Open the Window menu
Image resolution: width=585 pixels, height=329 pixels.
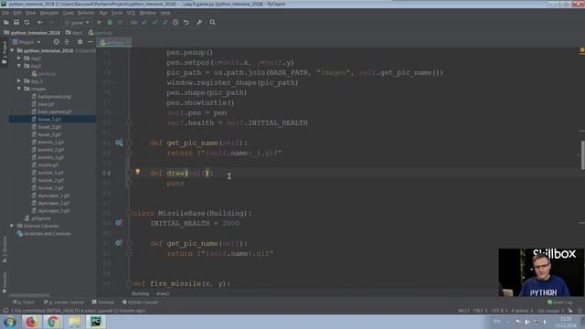click(x=148, y=13)
